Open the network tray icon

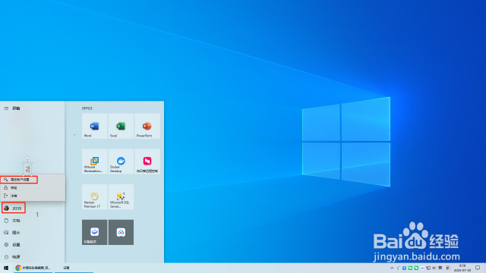[428, 268]
